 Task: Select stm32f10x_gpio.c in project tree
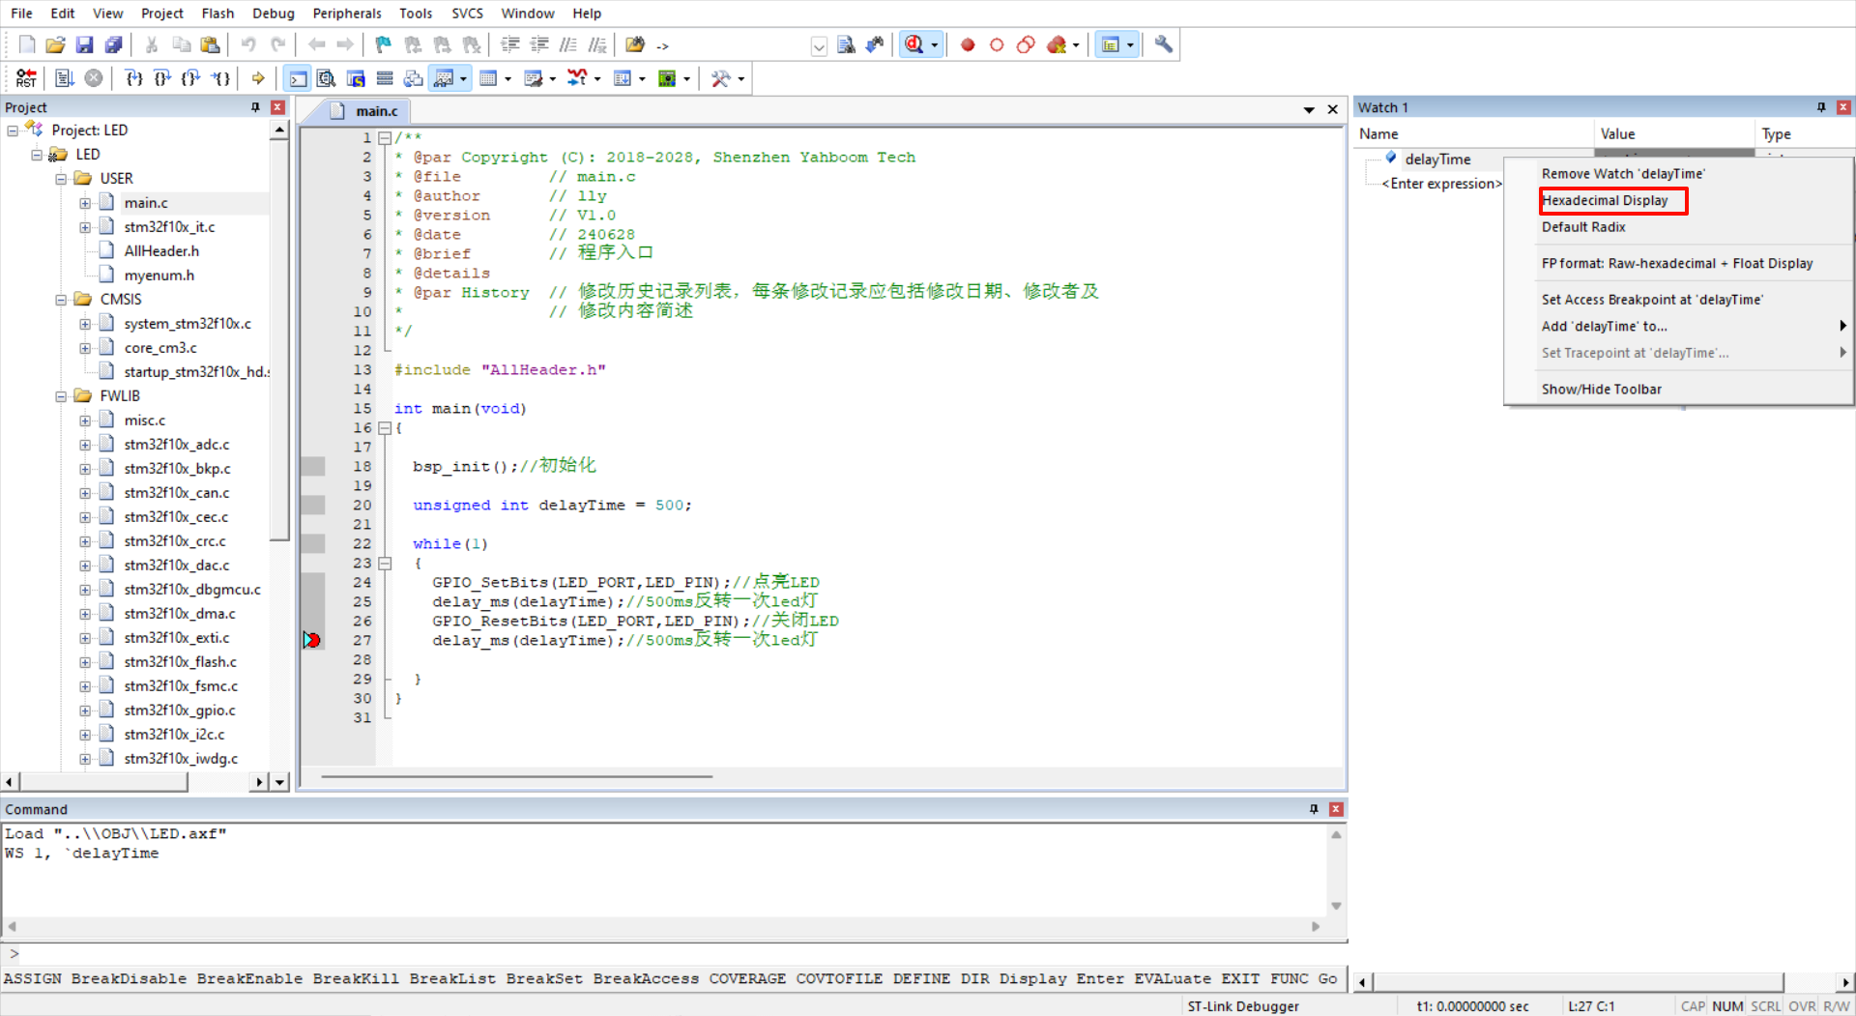[180, 711]
